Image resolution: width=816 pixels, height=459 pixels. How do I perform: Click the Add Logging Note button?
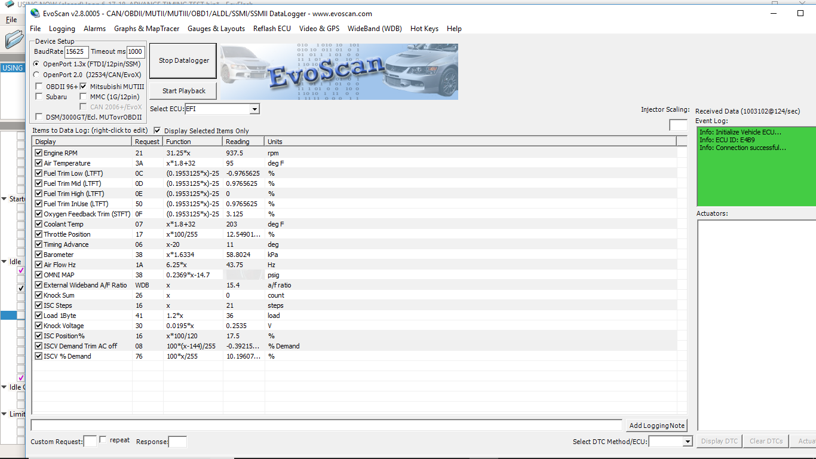pos(657,426)
